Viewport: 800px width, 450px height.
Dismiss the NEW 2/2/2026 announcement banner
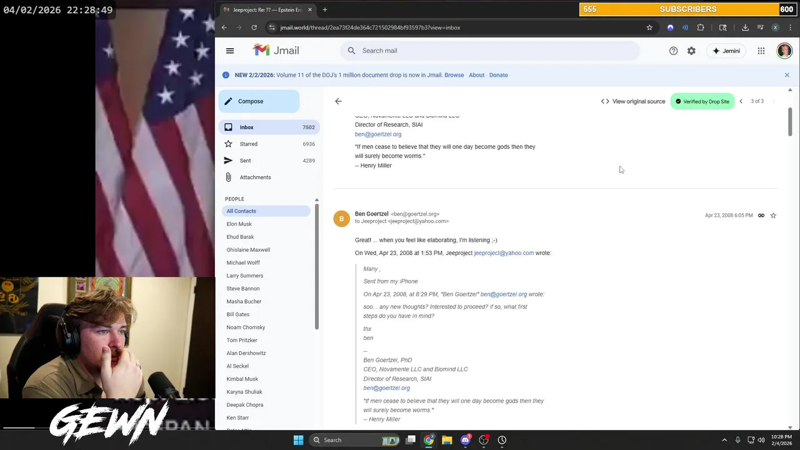[787, 75]
